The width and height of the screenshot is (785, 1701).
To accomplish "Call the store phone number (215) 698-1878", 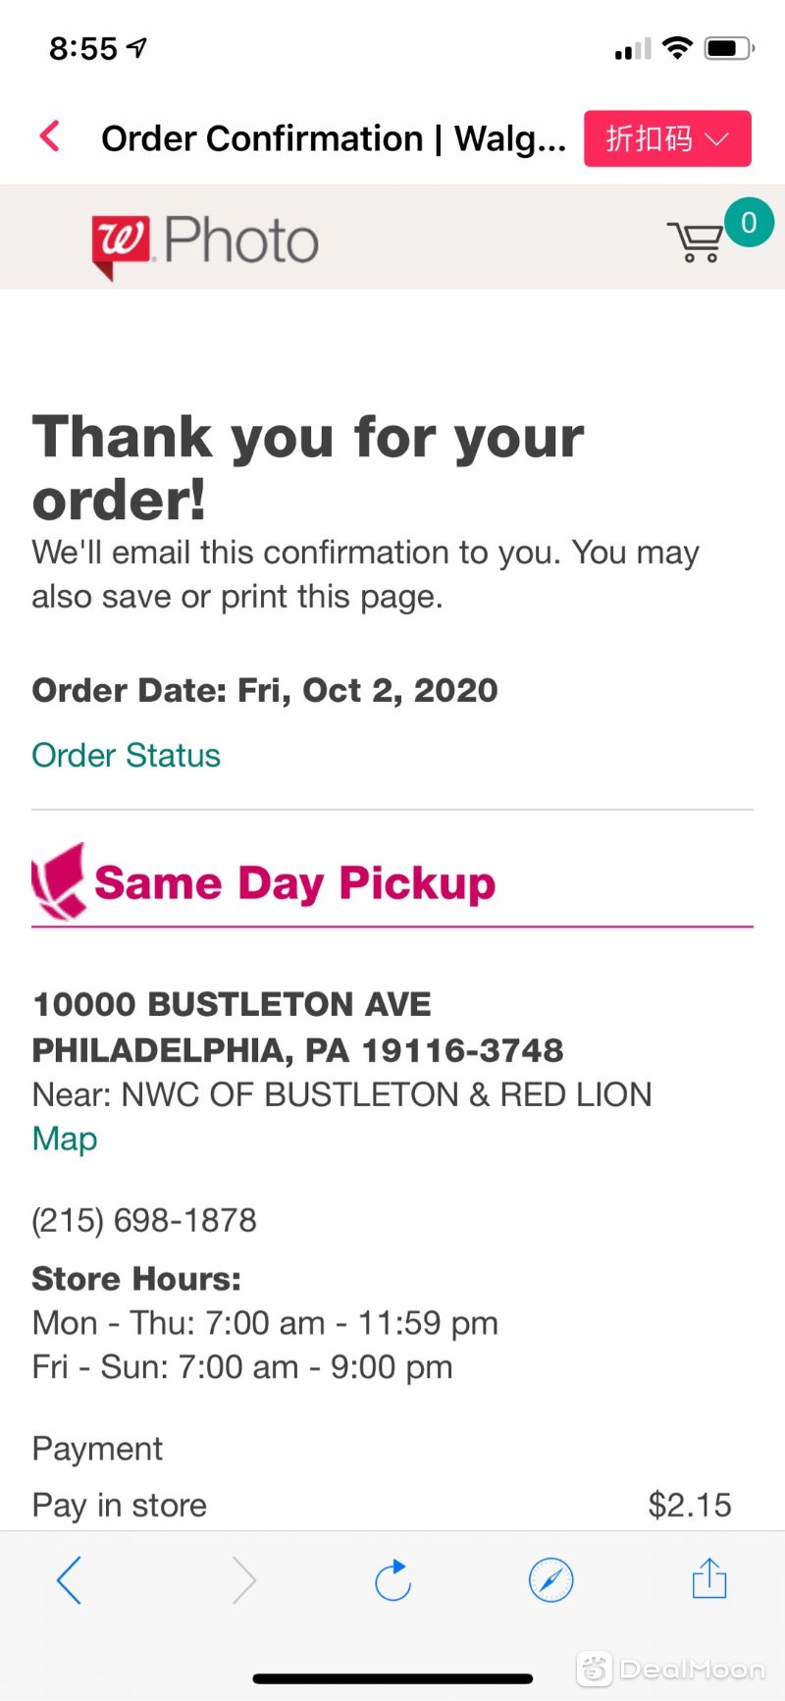I will click(144, 1220).
